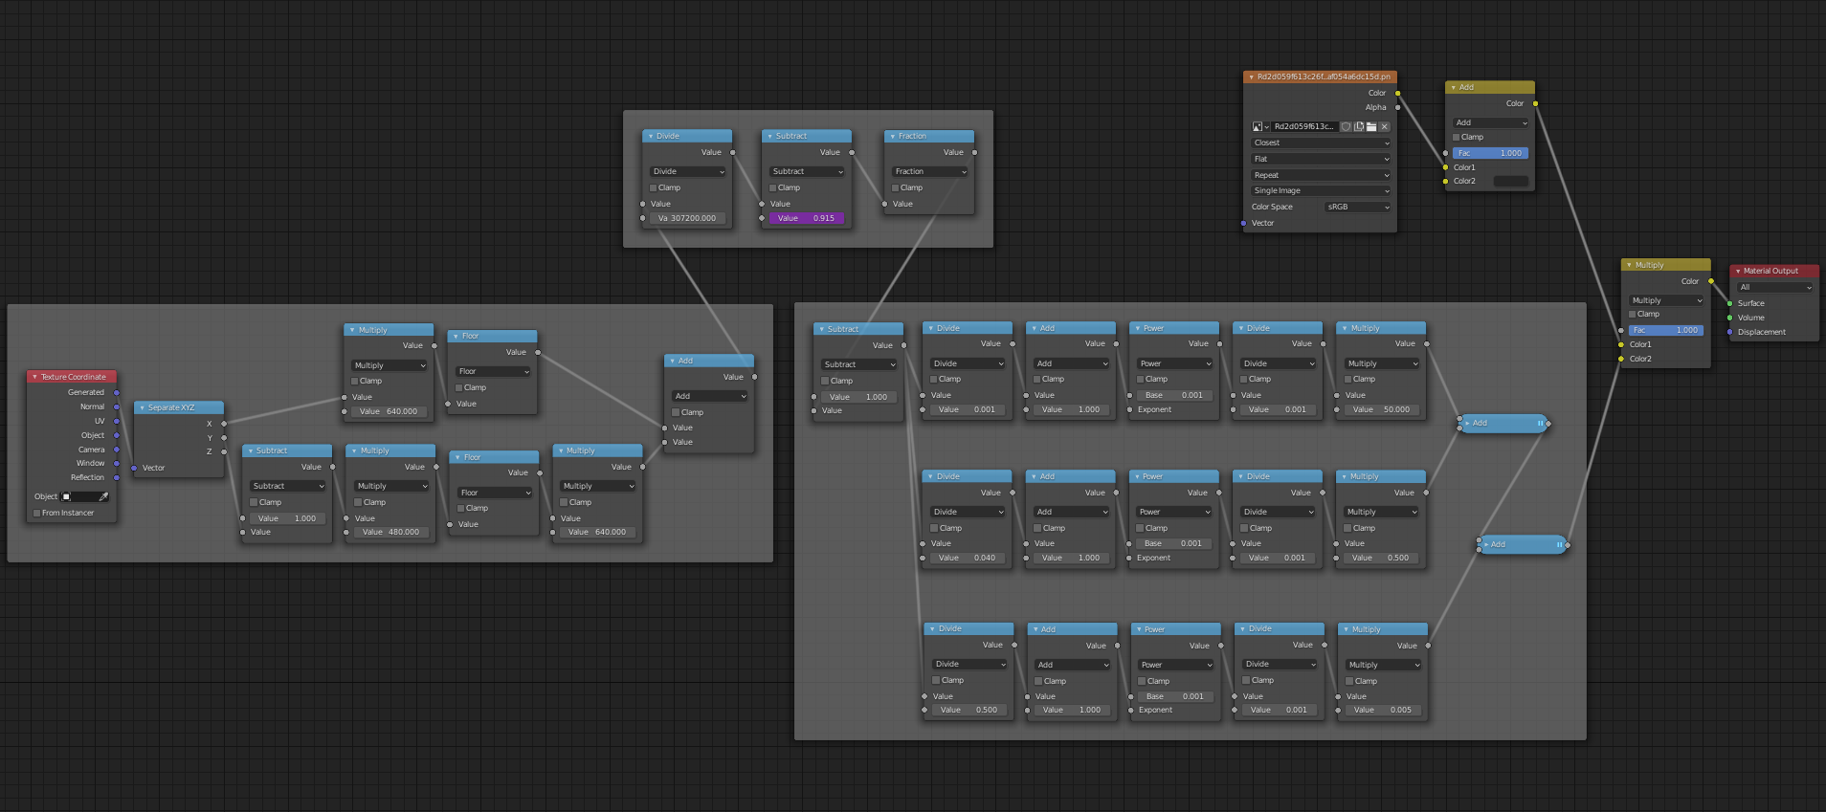
Task: Click Color2 socket on yellow Add node
Action: pos(1445,181)
